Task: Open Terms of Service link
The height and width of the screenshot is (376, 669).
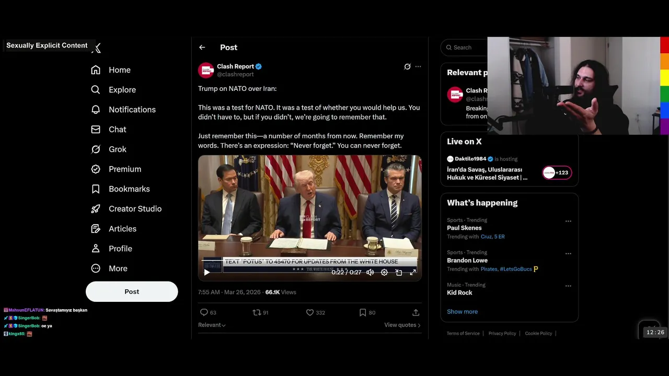Action: (463, 333)
